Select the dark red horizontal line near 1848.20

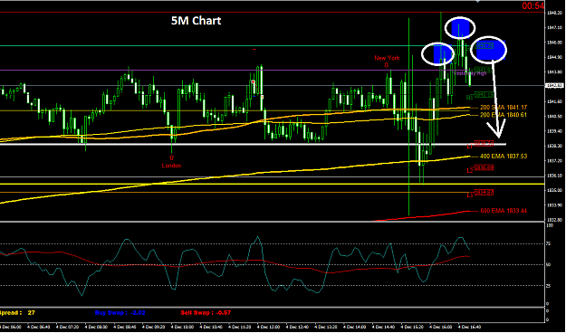272,13
